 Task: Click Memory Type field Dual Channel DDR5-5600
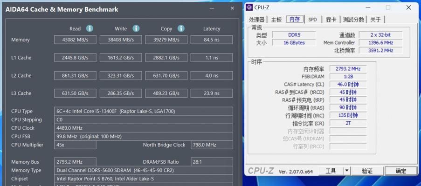click(144, 170)
